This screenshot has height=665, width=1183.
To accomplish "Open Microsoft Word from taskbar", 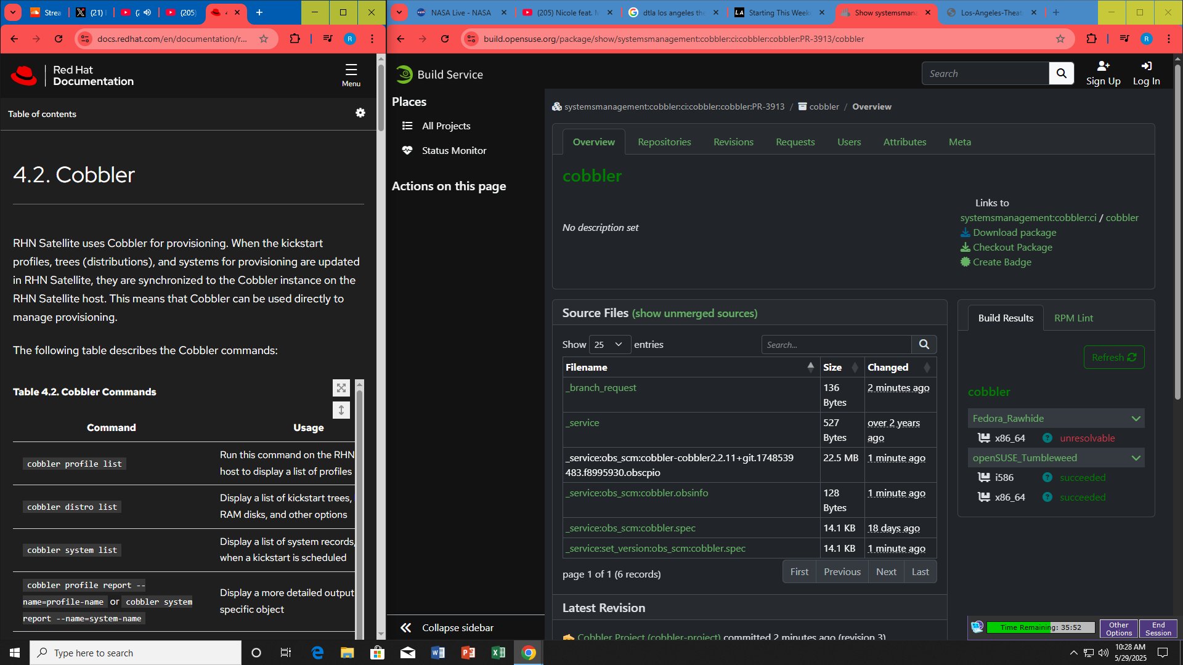I will [437, 653].
